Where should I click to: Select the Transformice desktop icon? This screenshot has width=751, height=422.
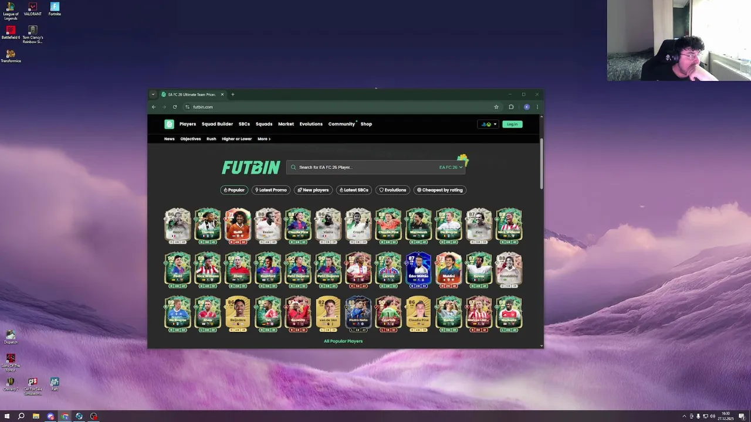(11, 56)
